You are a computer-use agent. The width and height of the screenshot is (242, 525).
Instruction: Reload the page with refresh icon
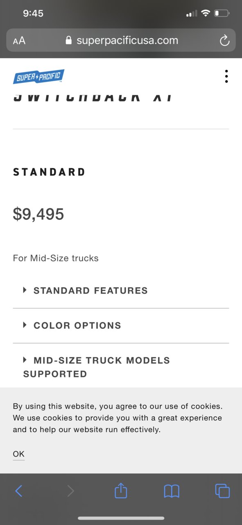[x=224, y=40]
